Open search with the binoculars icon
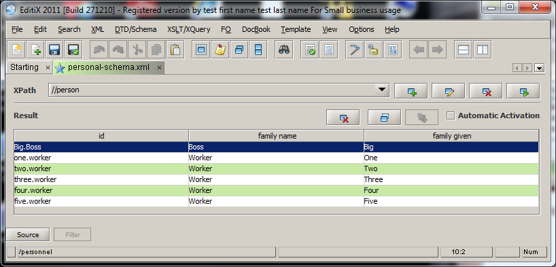This screenshot has width=556, height=267. (283, 50)
